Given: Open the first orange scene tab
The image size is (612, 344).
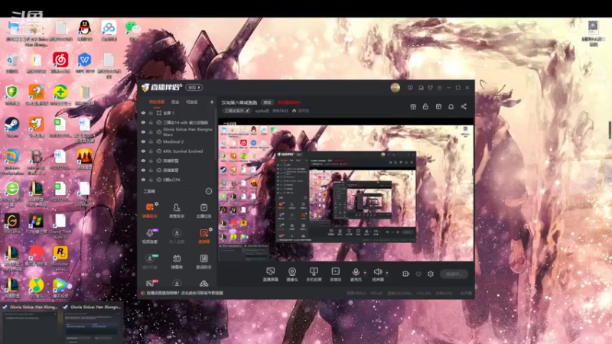Looking at the screenshot, I should pos(157,102).
